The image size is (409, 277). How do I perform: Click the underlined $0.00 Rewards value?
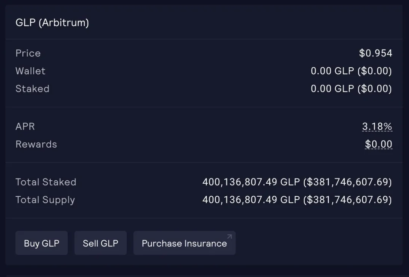pos(378,144)
